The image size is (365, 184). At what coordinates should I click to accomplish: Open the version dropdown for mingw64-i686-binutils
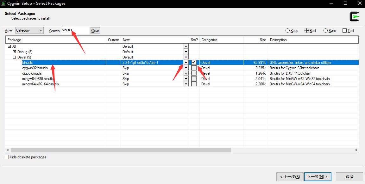pyautogui.click(x=186, y=79)
